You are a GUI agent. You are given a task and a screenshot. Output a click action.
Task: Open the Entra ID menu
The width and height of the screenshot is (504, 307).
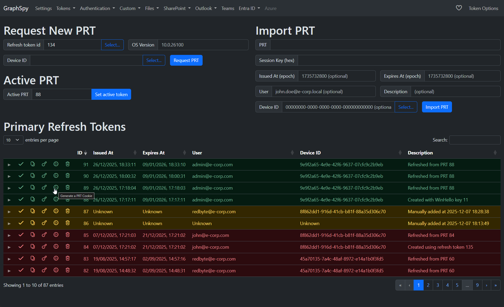click(249, 8)
